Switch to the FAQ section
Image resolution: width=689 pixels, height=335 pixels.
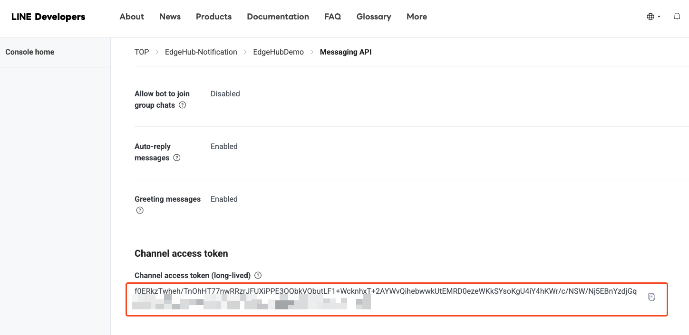(x=332, y=17)
